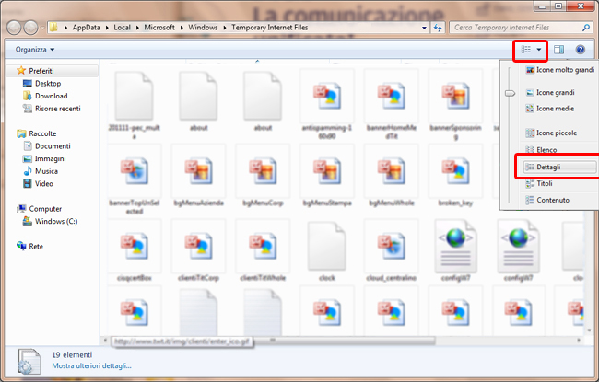Open Desktop in the navigation pane
Image resolution: width=599 pixels, height=382 pixels.
coord(48,83)
